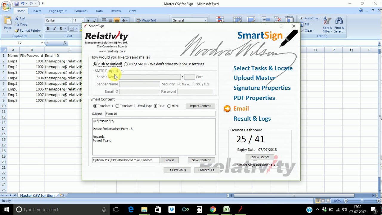Open Dropbox from the taskbar
382x215 pixels.
[172, 209]
